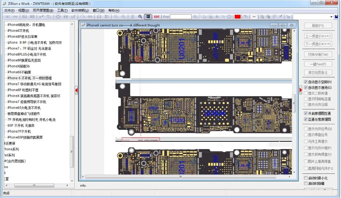Enable 启动时最小化 checkbox
Image resolution: width=341 pixels, height=198 pixels.
click(x=306, y=178)
